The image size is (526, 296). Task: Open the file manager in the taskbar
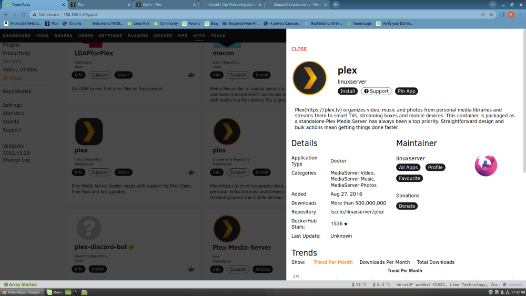[x=85, y=292]
